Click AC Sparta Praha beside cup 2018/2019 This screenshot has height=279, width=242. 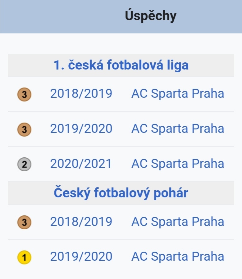click(x=178, y=222)
